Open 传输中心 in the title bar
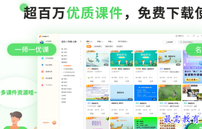 (180, 36)
